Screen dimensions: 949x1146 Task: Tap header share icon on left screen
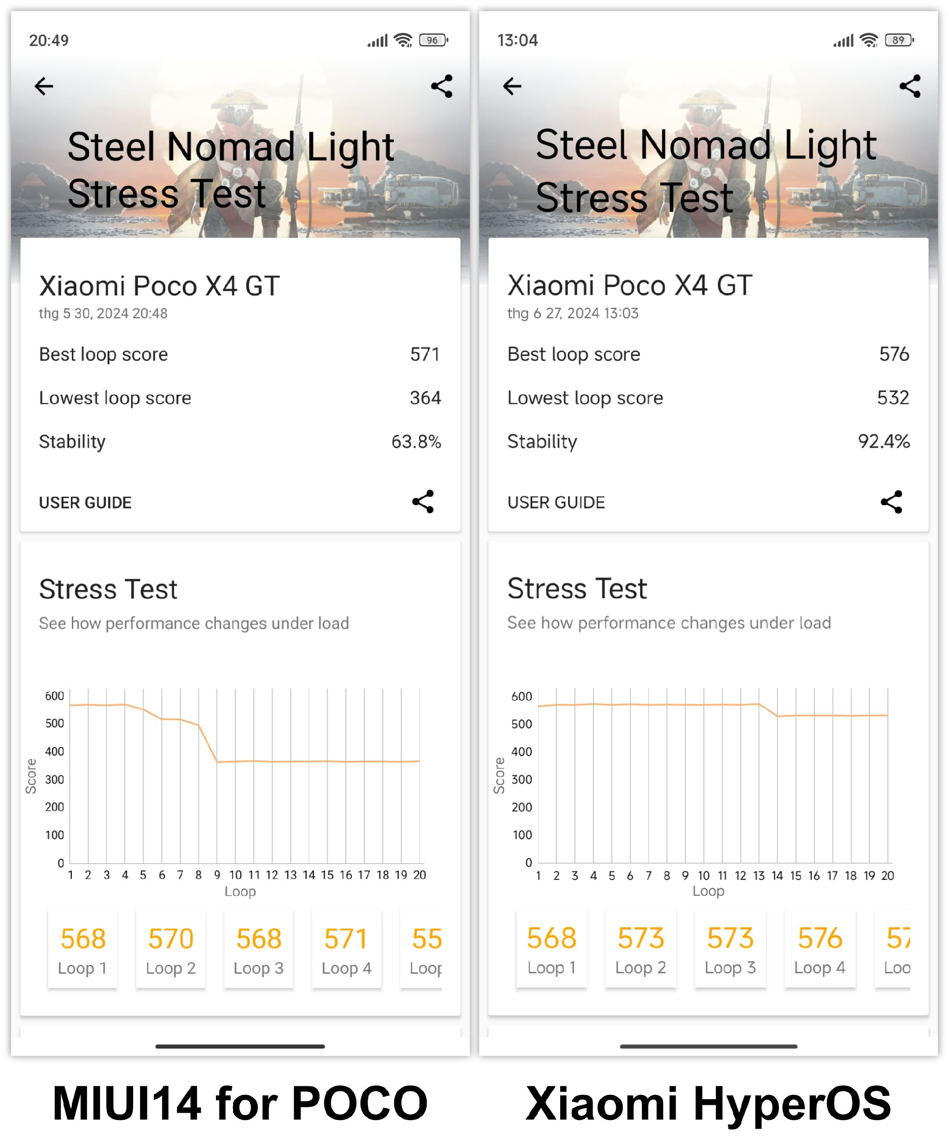(x=442, y=86)
